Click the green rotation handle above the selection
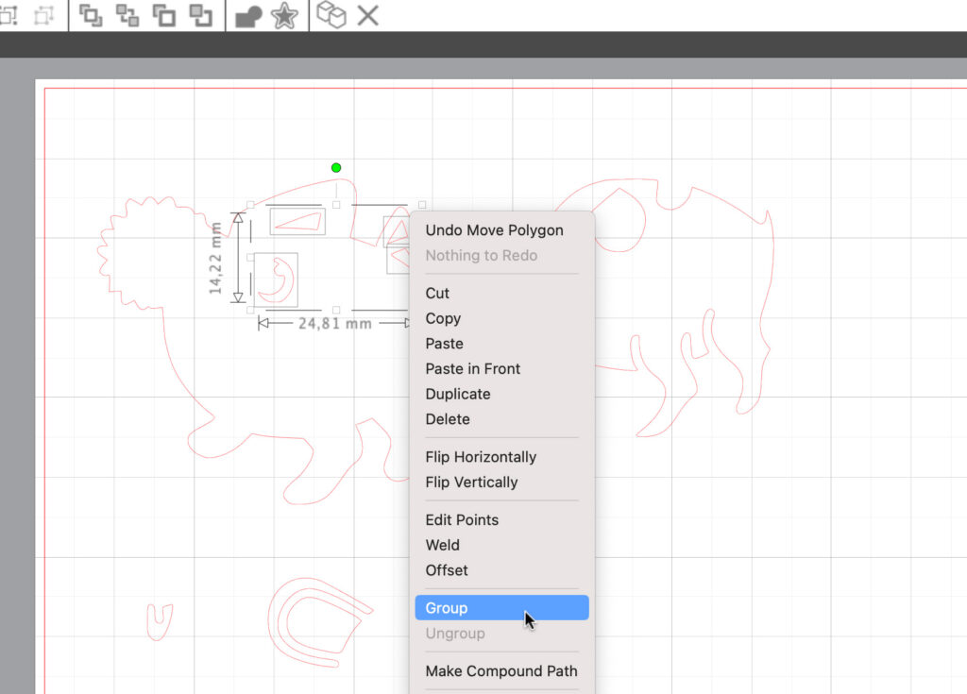Image resolution: width=967 pixels, height=694 pixels. click(x=336, y=167)
